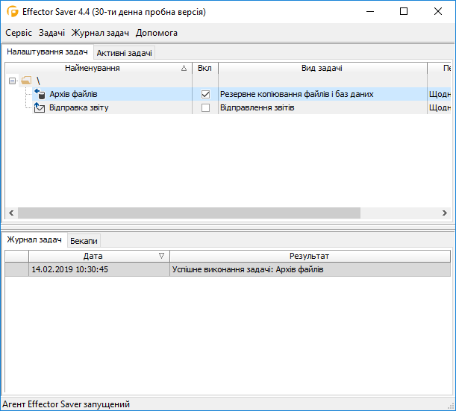The image size is (456, 411).
Task: Click the backup icon beside Архів файлів
Action: point(40,94)
